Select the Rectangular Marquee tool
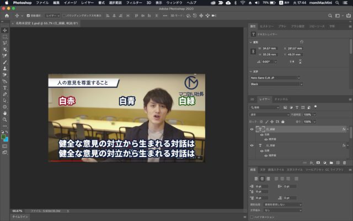Viewport: 353px width, 221px height. pos(5,36)
